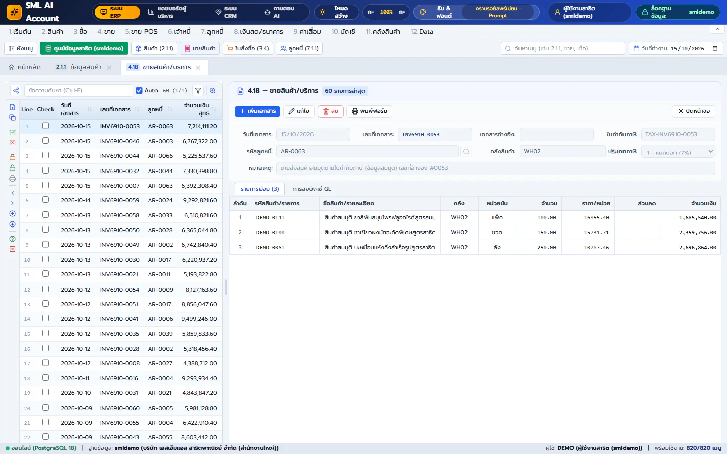The height and width of the screenshot is (454, 727).
Task: Click the previous chevron in left sidebar
Action: pyautogui.click(x=13, y=193)
